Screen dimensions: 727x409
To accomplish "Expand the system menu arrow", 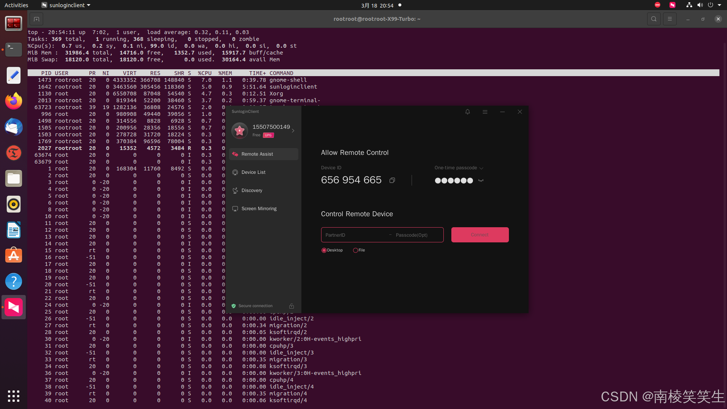I will 719,5.
